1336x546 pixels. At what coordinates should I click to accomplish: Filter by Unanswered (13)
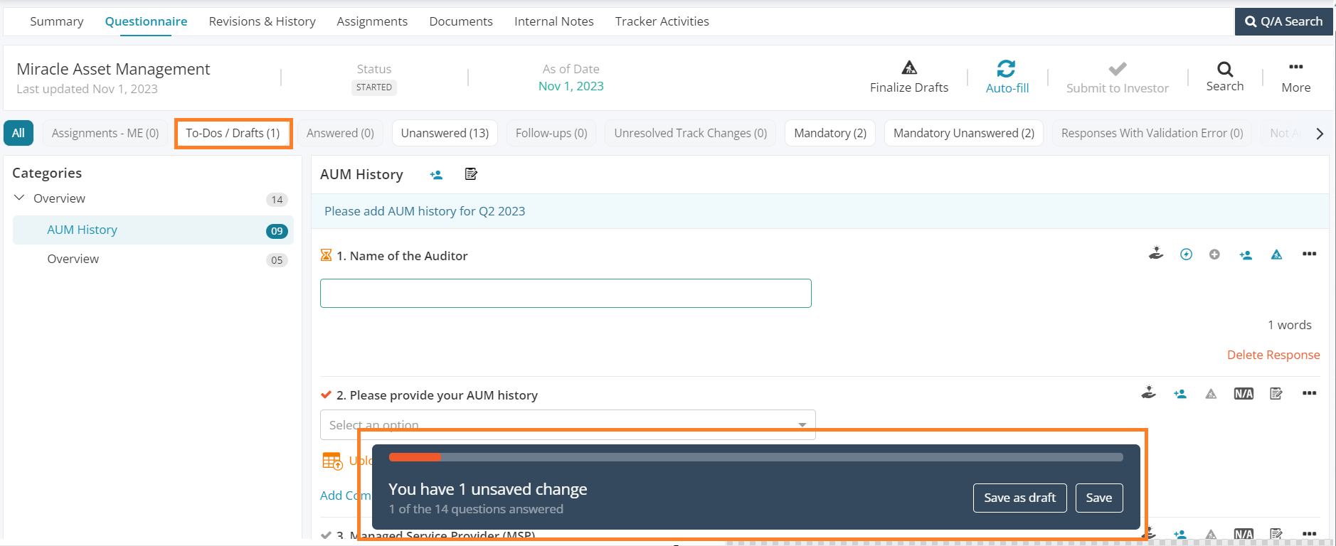tap(445, 133)
